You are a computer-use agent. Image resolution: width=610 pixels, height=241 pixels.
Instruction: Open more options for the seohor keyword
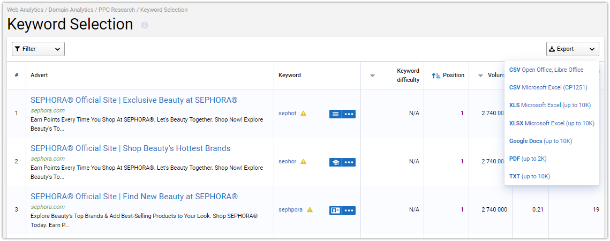coord(349,162)
